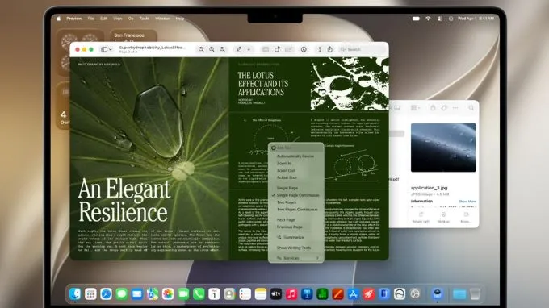Image resolution: width=549 pixels, height=308 pixels.
Task: Click Rotate Left in Finder preview pane
Action: tap(421, 217)
